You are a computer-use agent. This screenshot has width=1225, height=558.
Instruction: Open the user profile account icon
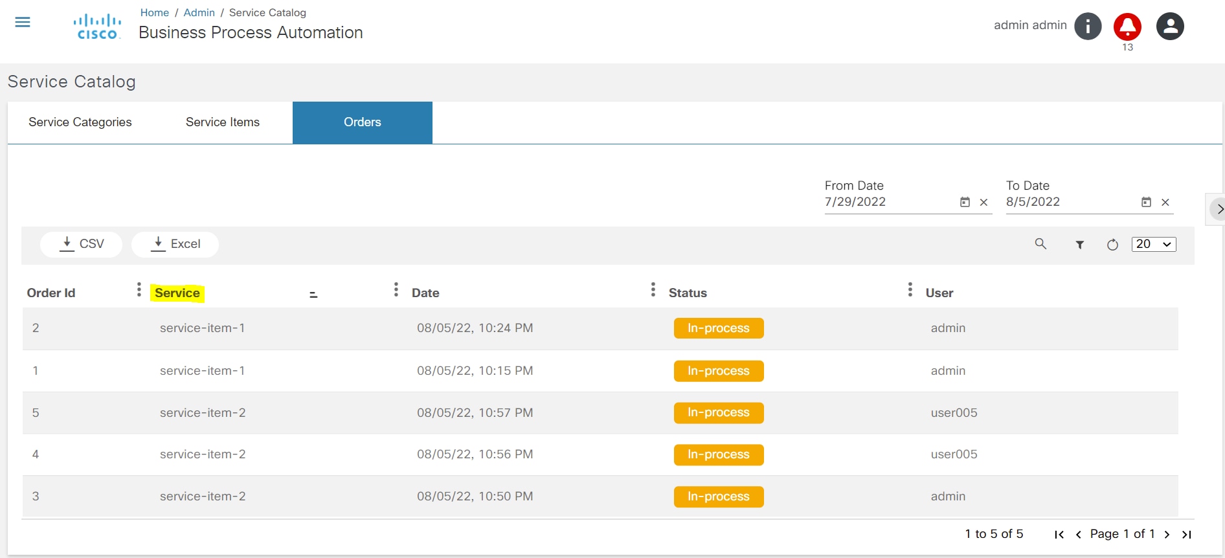(x=1170, y=27)
